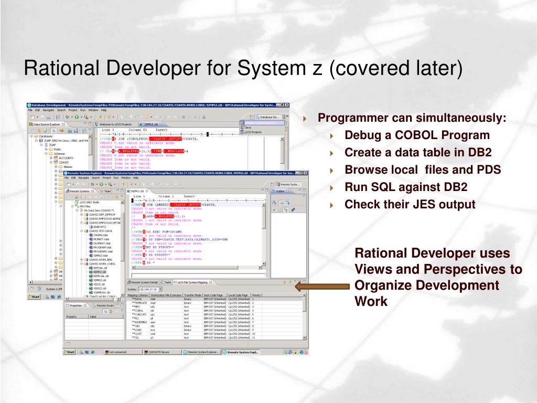Collapse Databases node in Data Source Explorer
This screenshot has height=403, width=537.
pos(31,136)
